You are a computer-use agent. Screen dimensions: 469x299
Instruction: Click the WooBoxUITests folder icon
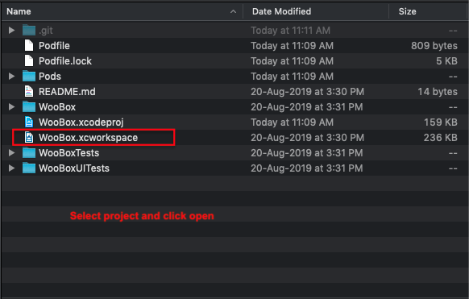(29, 168)
